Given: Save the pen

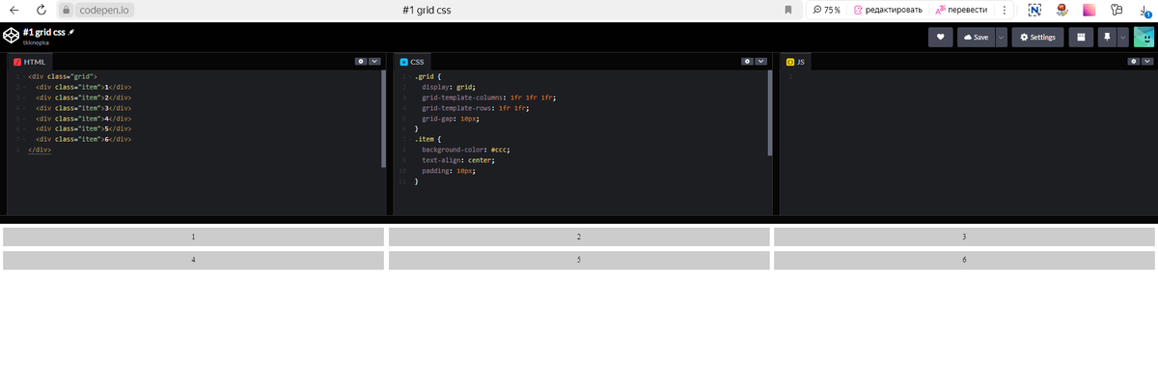Looking at the screenshot, I should coord(976,37).
